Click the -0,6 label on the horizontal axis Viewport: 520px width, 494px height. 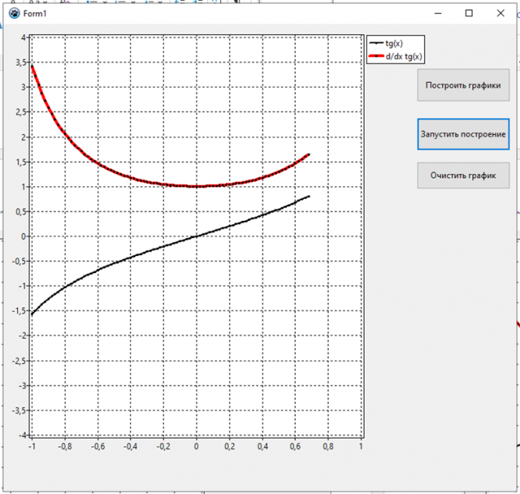coord(96,447)
